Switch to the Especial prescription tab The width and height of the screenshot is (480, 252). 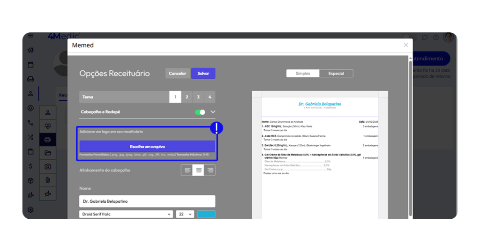336,74
